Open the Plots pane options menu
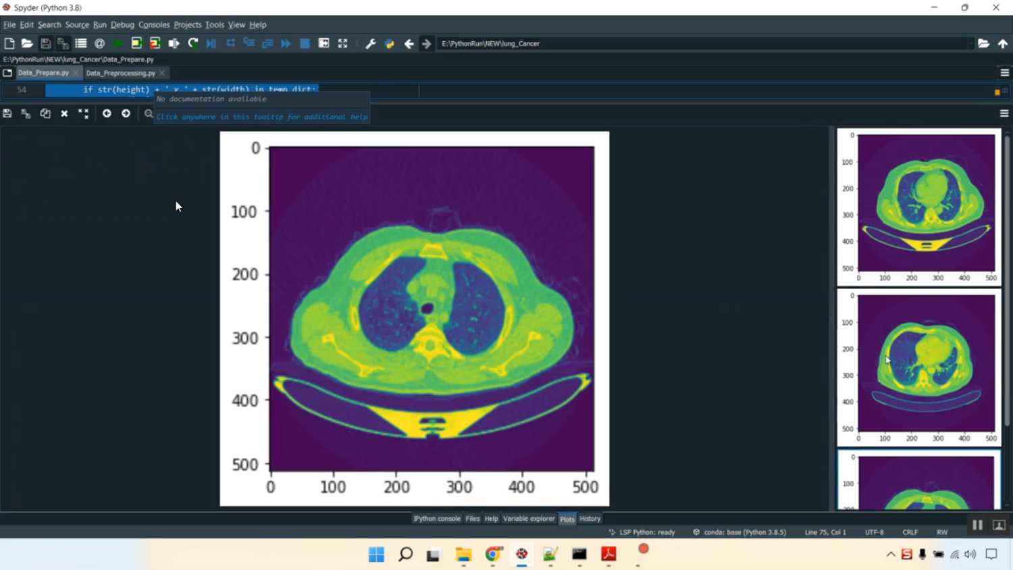This screenshot has height=570, width=1013. click(1004, 113)
